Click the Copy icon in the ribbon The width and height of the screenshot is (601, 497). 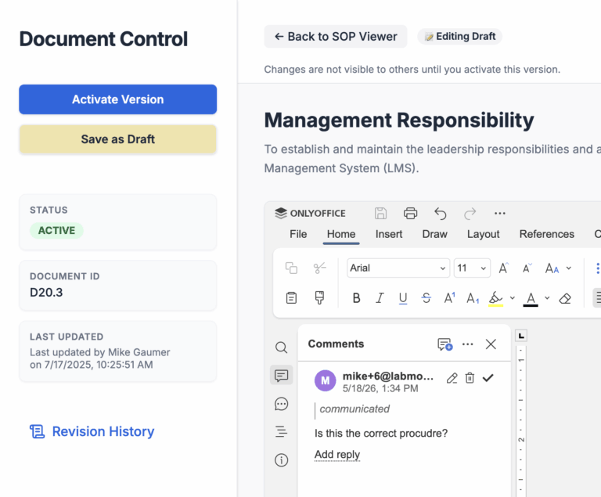[291, 268]
